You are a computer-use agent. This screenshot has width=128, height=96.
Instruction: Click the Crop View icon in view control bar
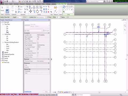66,92
